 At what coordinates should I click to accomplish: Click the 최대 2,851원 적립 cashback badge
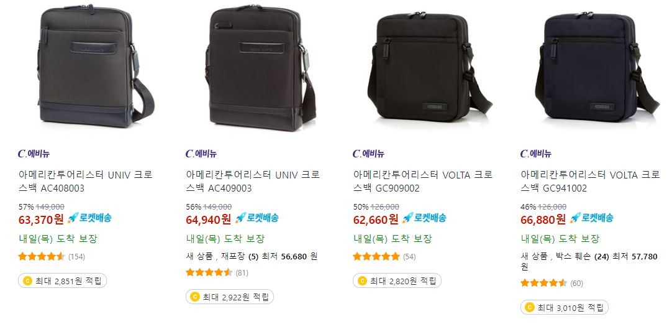point(62,280)
